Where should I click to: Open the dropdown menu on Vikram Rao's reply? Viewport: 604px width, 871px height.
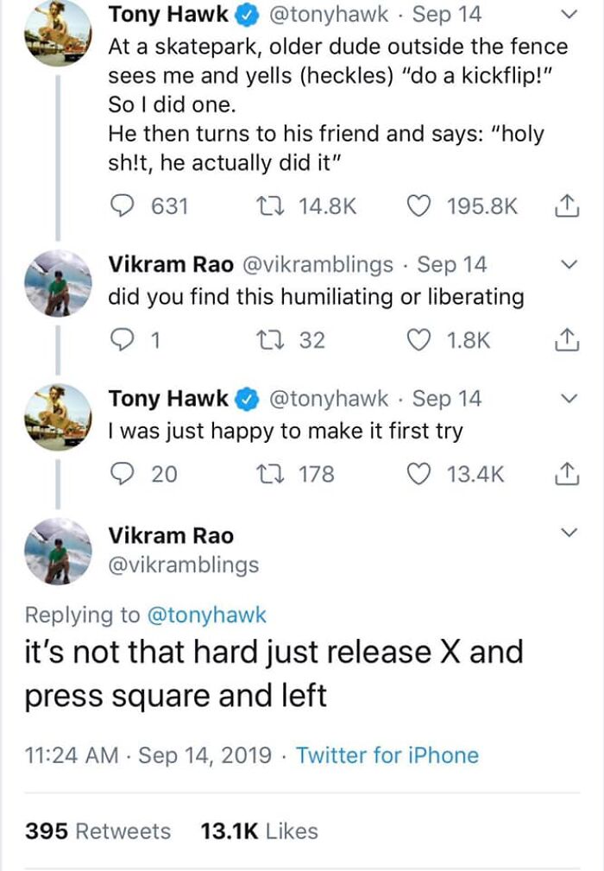pos(569,265)
